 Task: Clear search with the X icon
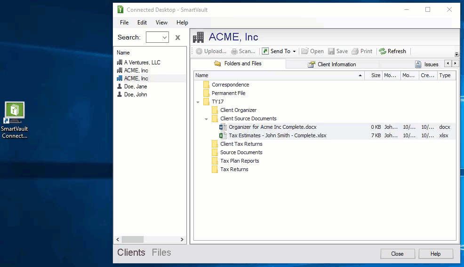[177, 38]
